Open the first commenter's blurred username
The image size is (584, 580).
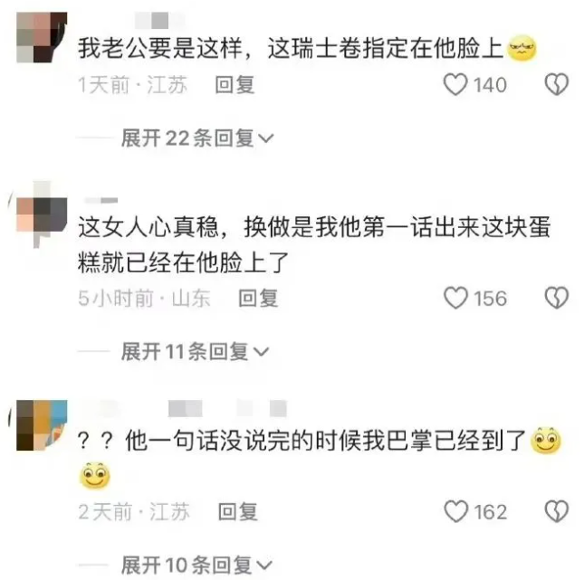(x=158, y=20)
